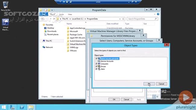Open the Recycle Bin desktop icon

tap(5, 6)
